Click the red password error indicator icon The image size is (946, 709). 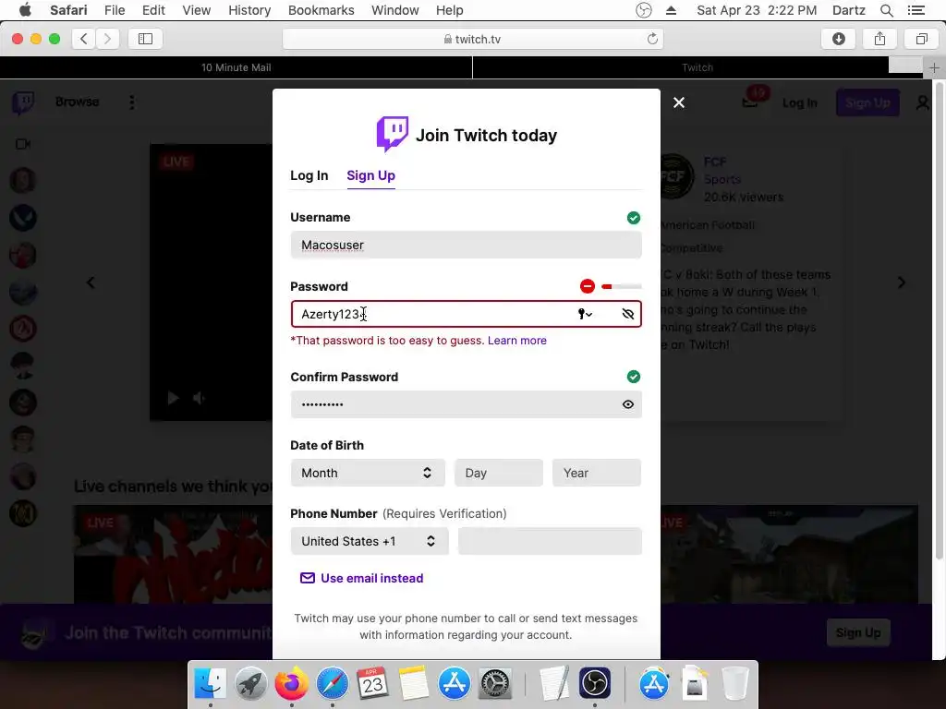pos(587,286)
